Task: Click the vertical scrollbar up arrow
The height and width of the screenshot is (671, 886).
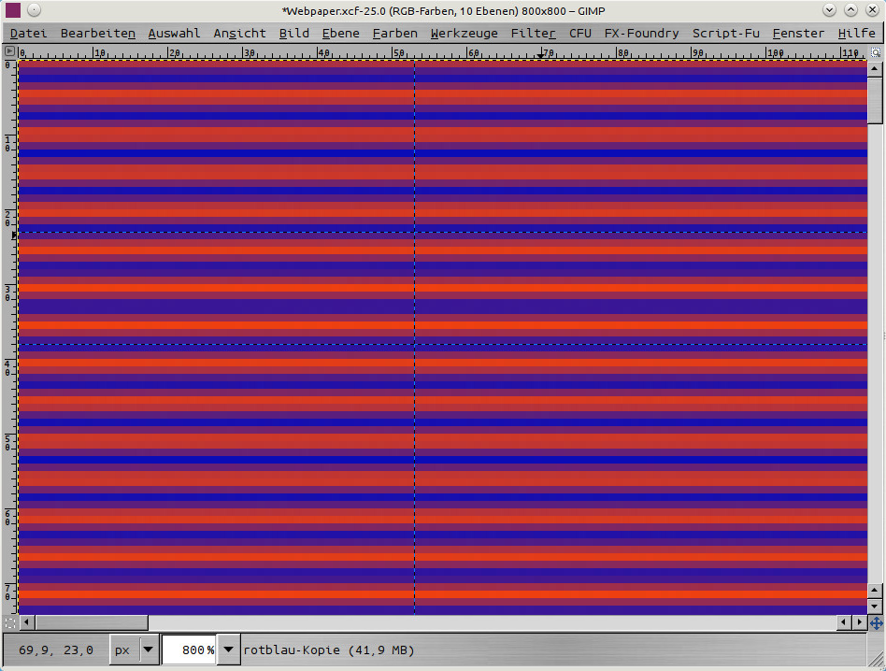Action: point(875,68)
